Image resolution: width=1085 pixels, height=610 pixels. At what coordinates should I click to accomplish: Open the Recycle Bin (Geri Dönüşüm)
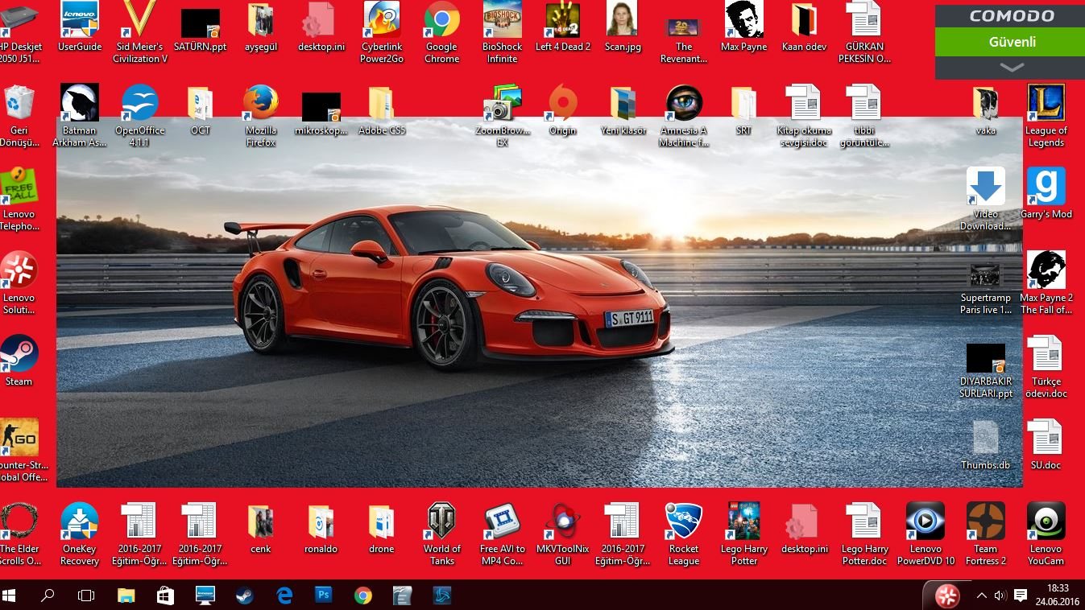19,116
